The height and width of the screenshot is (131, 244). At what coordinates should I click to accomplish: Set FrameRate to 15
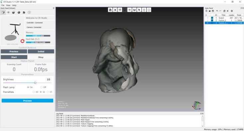pos(48,92)
